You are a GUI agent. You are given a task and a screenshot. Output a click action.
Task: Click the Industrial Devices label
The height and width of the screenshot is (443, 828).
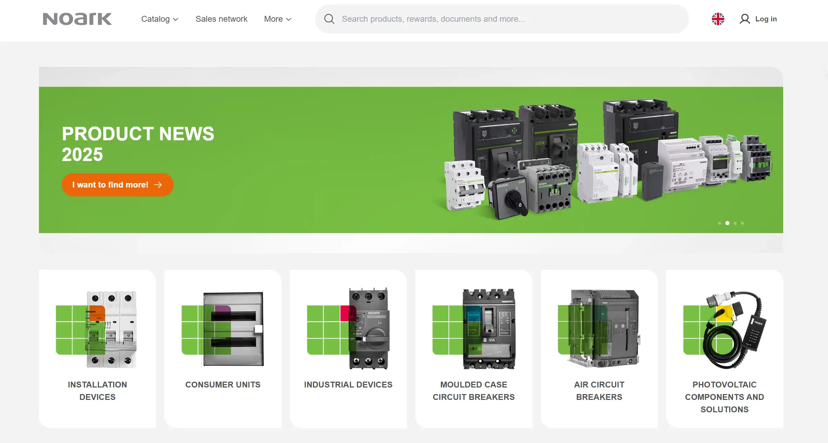pyautogui.click(x=348, y=384)
